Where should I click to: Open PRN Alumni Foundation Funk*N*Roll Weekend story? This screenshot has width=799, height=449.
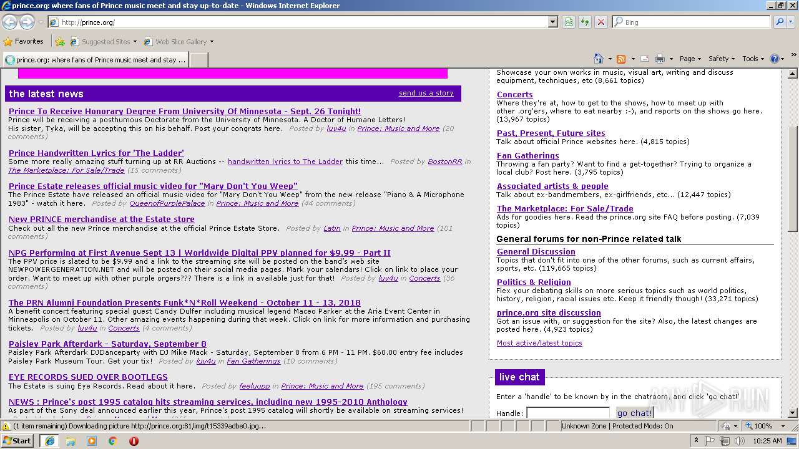point(185,302)
